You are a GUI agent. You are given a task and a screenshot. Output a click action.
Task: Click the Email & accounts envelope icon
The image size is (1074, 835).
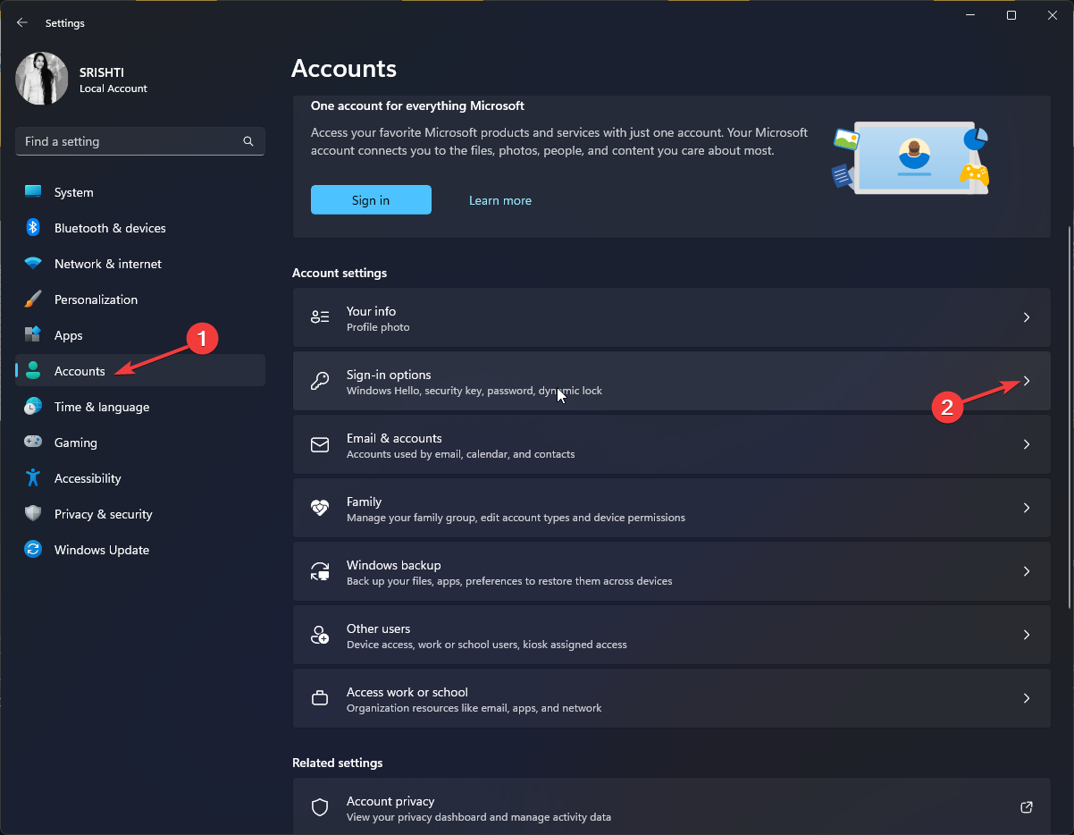click(x=320, y=444)
